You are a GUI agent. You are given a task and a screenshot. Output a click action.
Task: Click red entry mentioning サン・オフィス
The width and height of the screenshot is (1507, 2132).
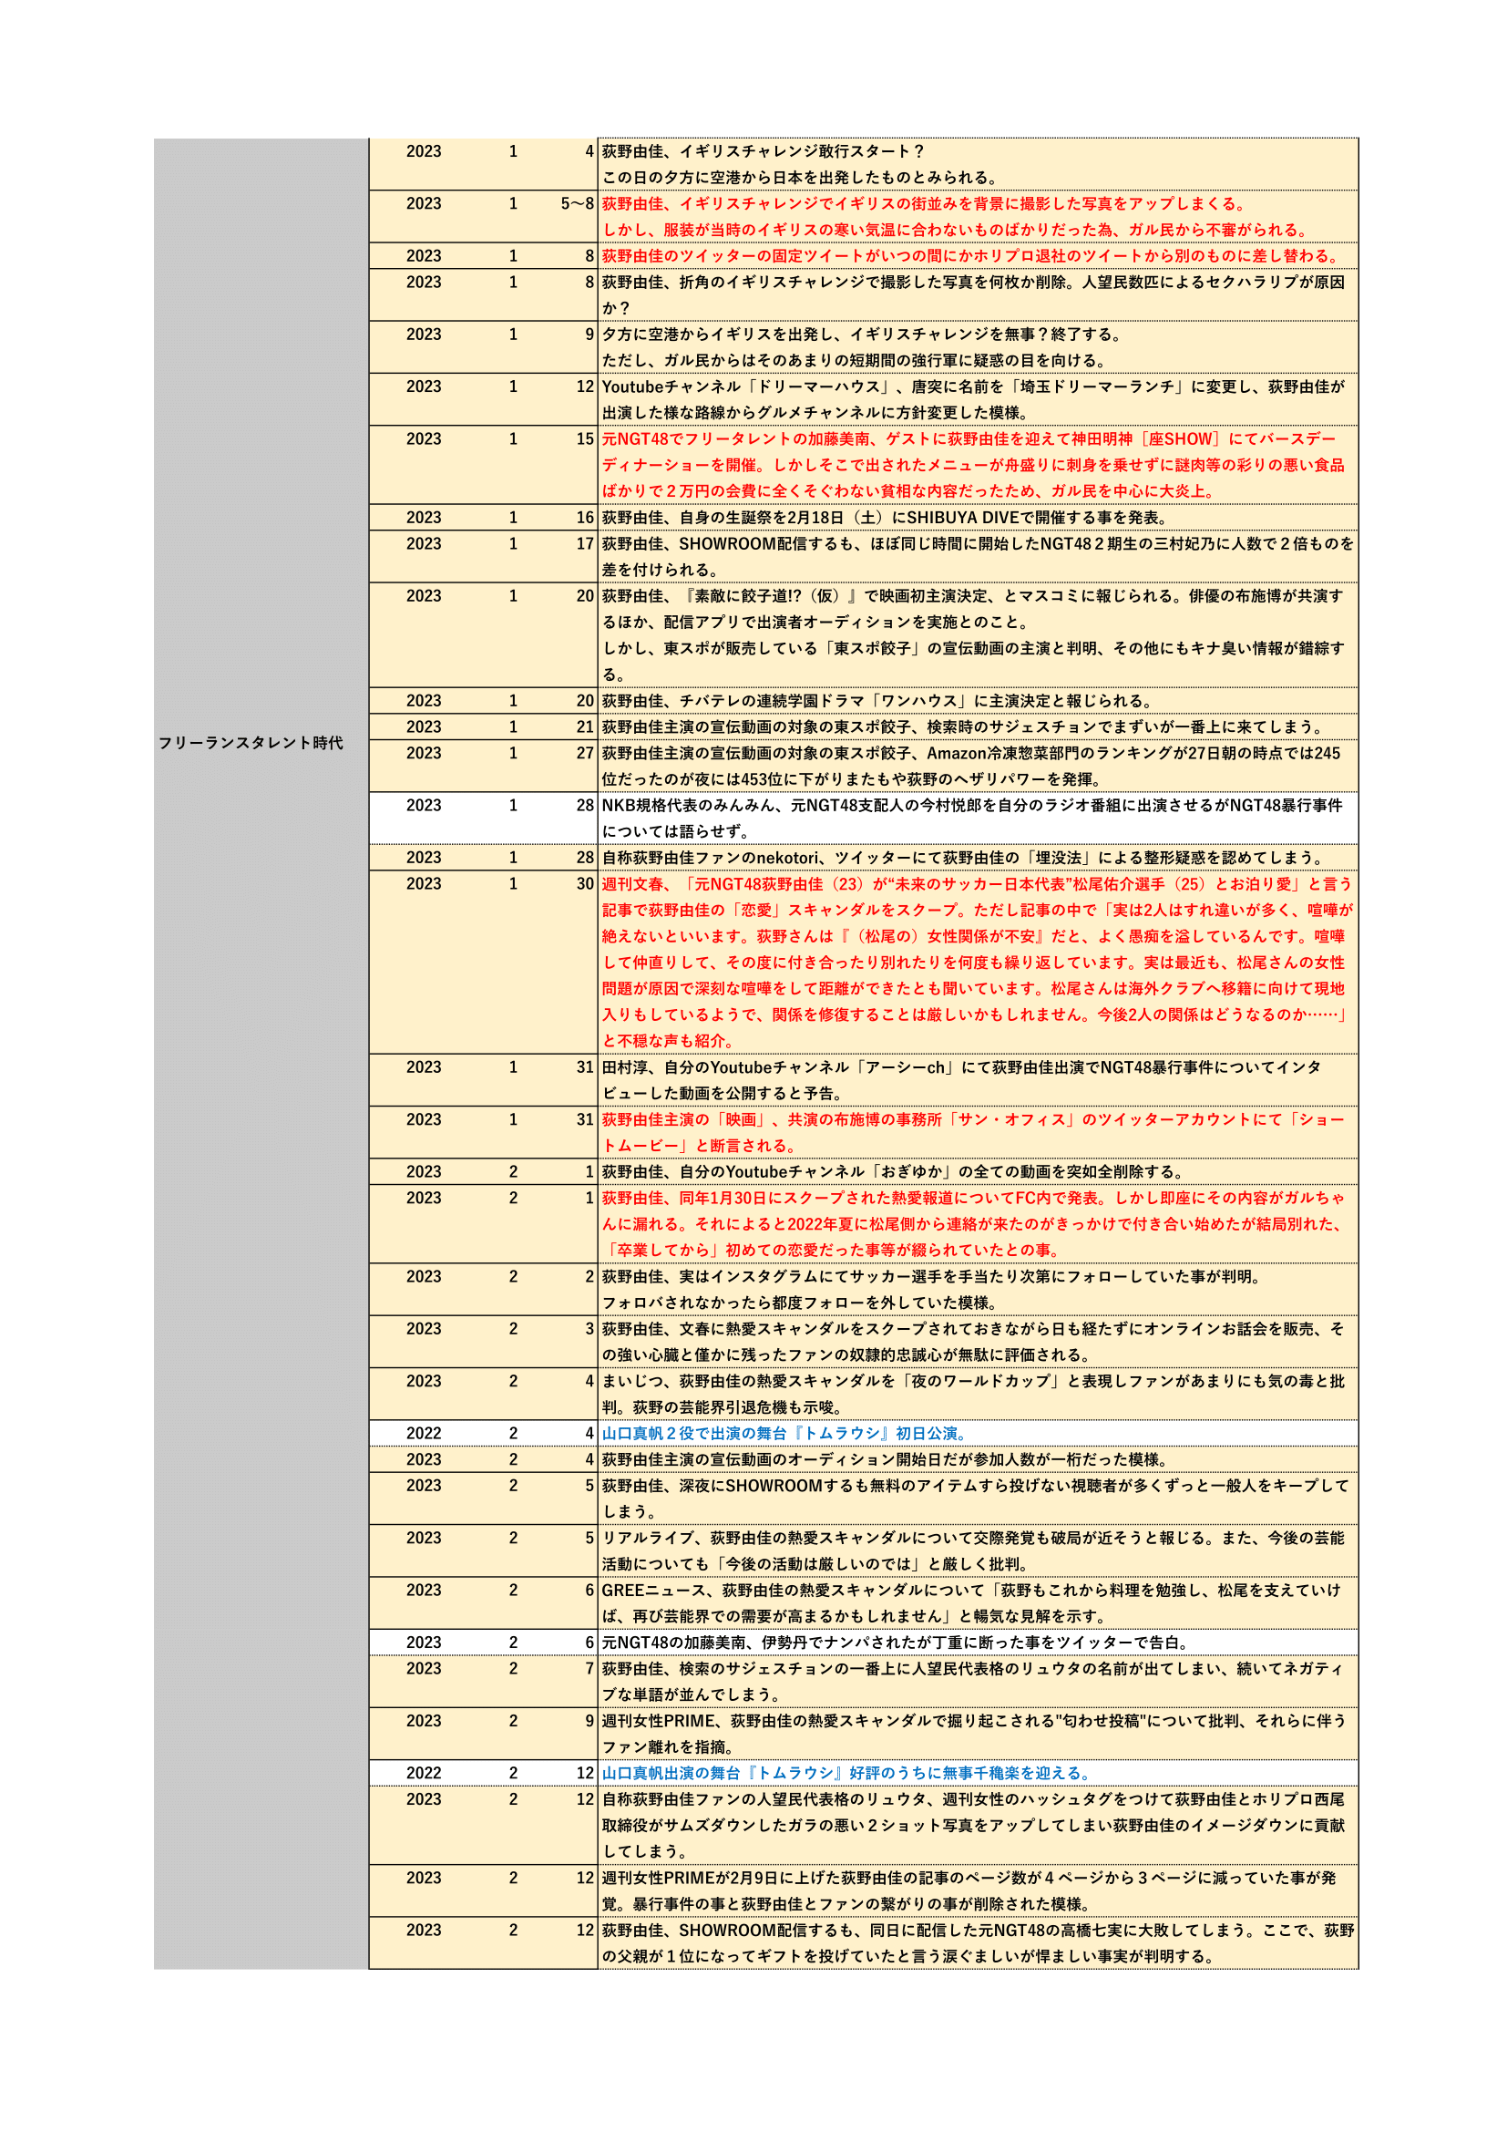(978, 1132)
